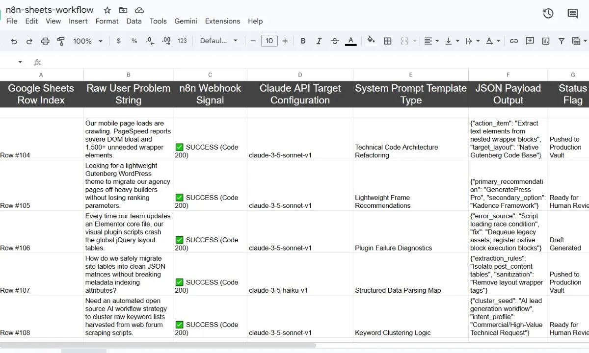589x353 pixels.
Task: Open the Edit menu
Action: 31,21
